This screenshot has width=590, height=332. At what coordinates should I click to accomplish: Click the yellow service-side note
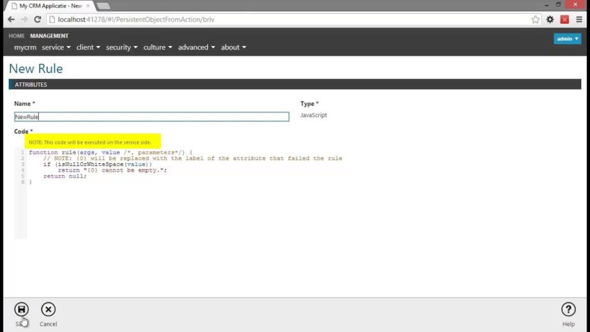tap(93, 142)
